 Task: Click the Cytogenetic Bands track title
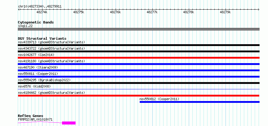(x=36, y=22)
